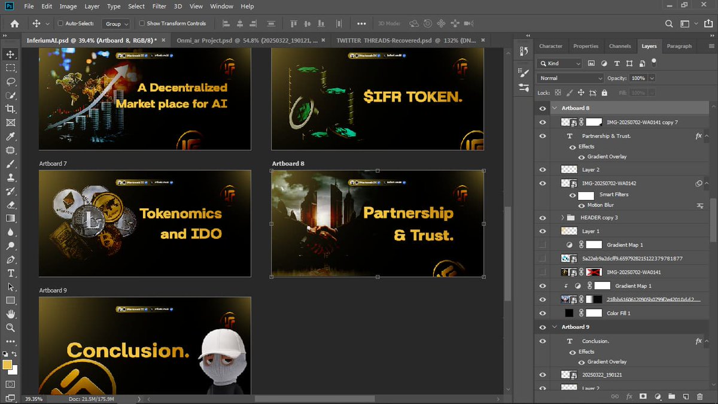This screenshot has width=718, height=404.
Task: Expand the HEADER copy 3 folder
Action: pos(563,217)
